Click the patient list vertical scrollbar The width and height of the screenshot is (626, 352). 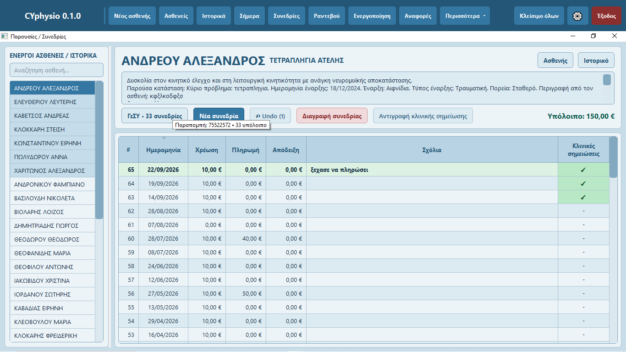tap(99, 150)
